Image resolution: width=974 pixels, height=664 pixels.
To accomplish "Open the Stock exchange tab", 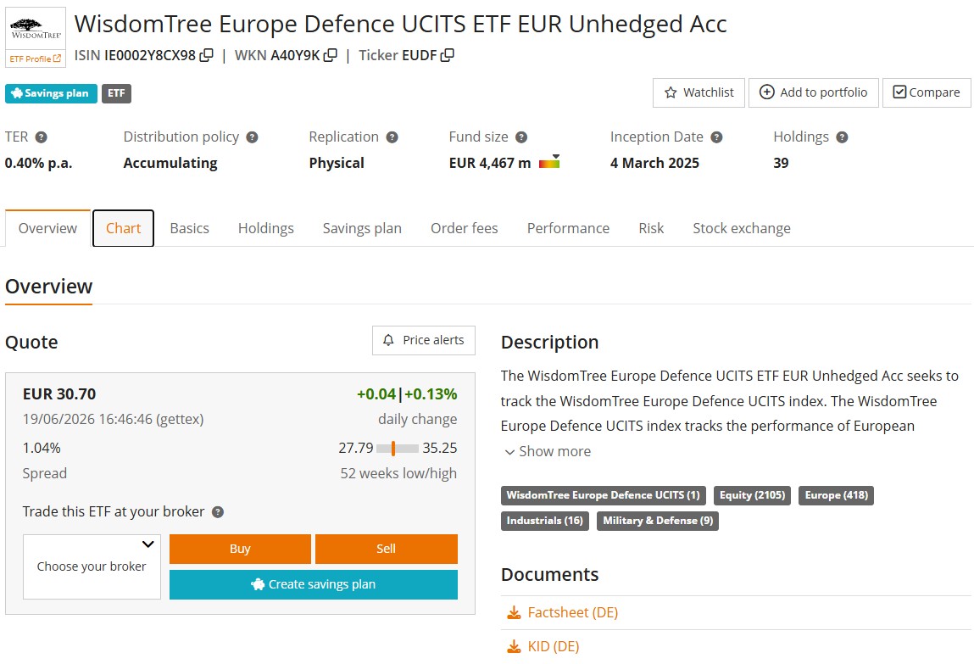I will point(742,228).
